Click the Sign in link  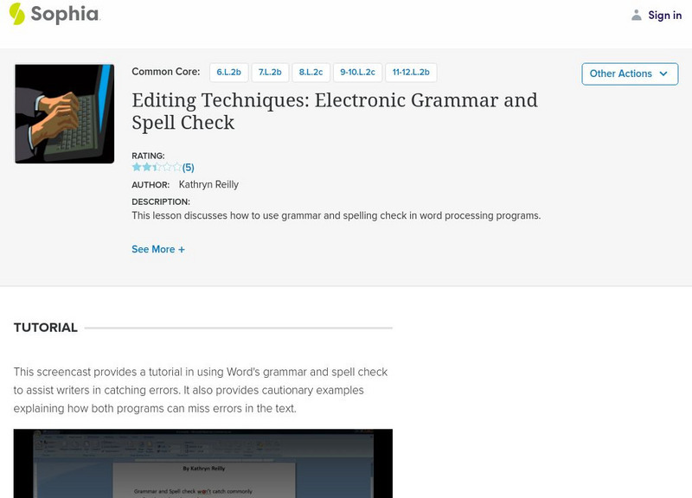tap(665, 15)
